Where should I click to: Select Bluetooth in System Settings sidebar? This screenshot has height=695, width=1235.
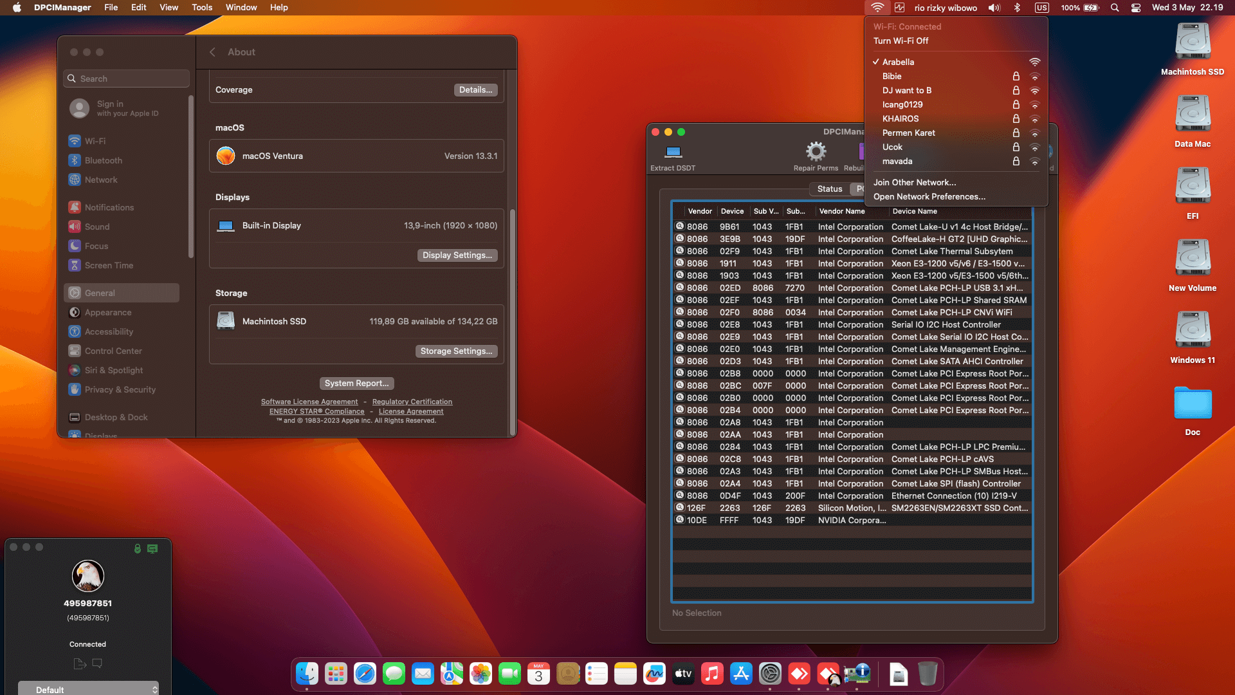tap(104, 160)
